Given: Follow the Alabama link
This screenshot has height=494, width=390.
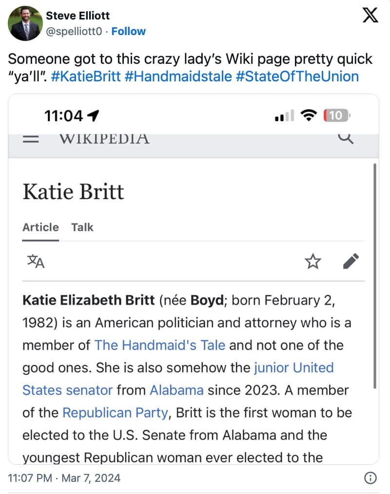Looking at the screenshot, I should [x=176, y=390].
